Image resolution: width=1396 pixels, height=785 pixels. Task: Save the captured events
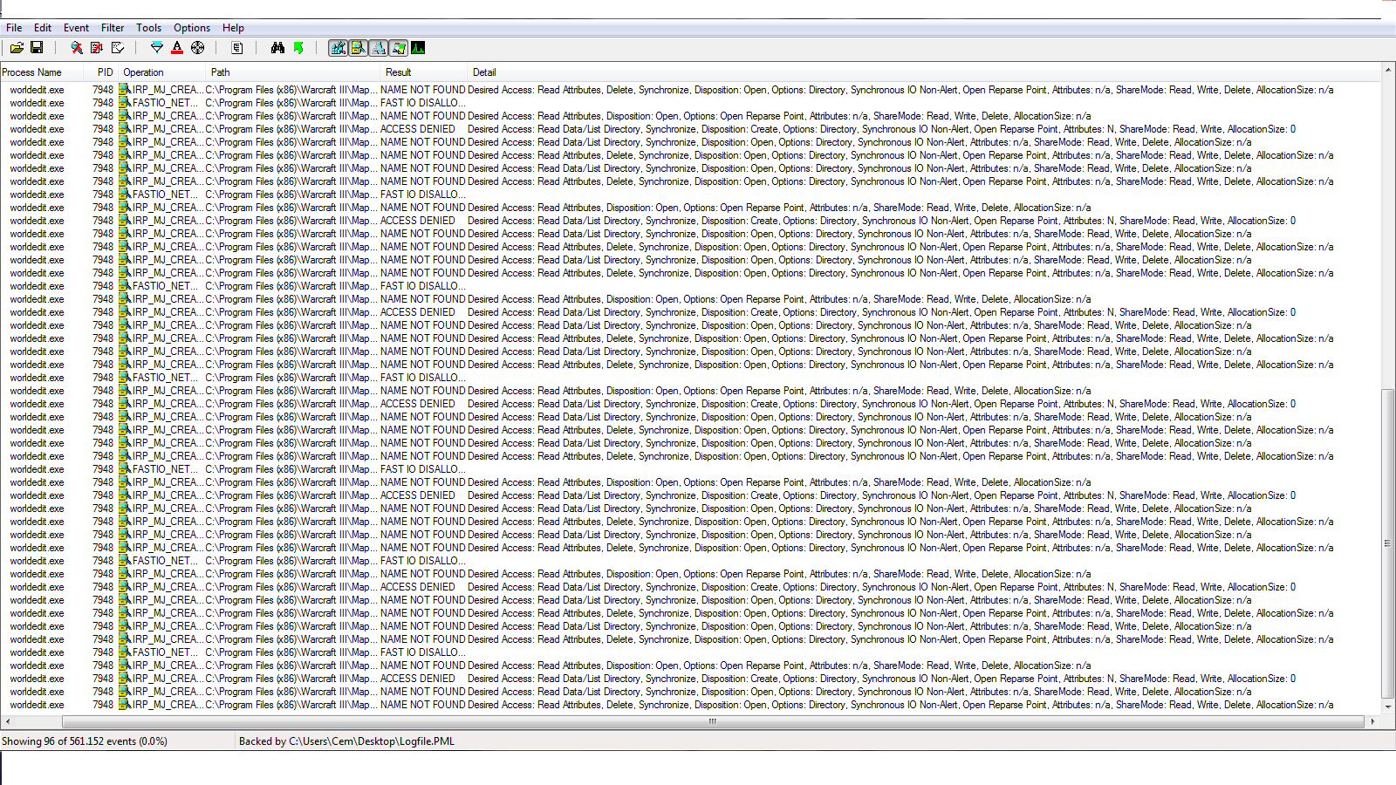click(x=38, y=48)
